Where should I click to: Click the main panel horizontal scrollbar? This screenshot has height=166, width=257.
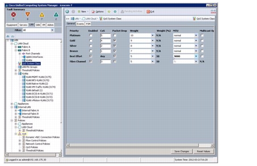coord(134,145)
